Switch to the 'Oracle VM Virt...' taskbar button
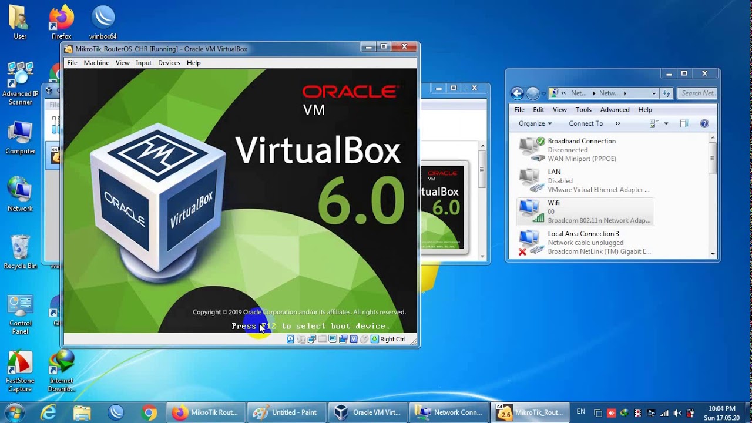 coord(367,412)
